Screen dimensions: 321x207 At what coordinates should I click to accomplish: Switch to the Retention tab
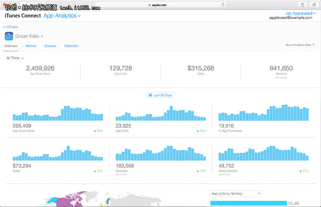[x=71, y=46]
